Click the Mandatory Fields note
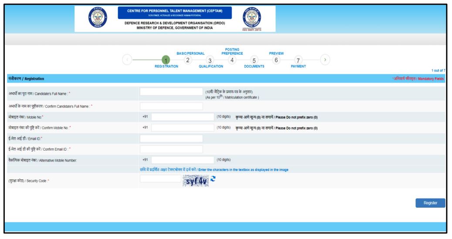 [418, 79]
